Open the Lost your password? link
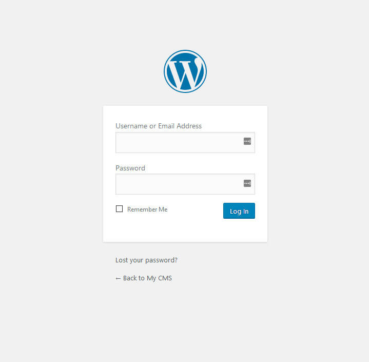This screenshot has height=362, width=369. click(x=146, y=260)
